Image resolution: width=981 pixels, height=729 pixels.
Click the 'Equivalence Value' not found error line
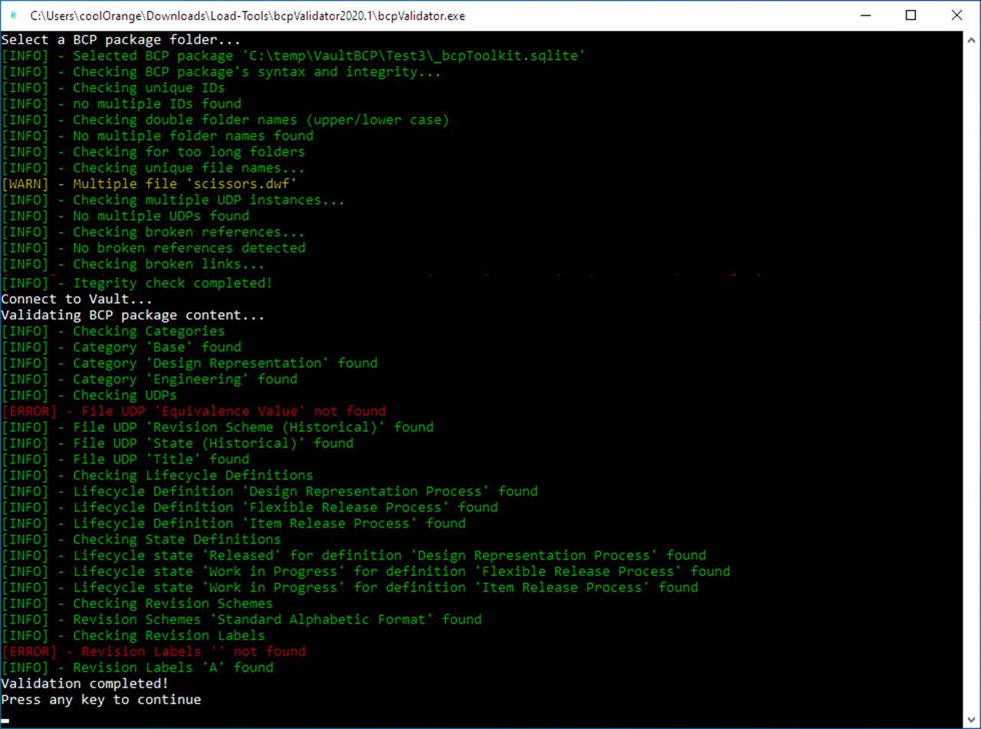(x=193, y=411)
